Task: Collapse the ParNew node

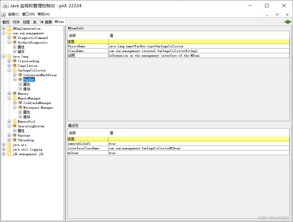Action: pyautogui.click(x=15, y=80)
